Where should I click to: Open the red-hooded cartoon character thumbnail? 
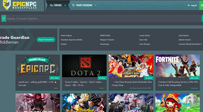[178, 103]
